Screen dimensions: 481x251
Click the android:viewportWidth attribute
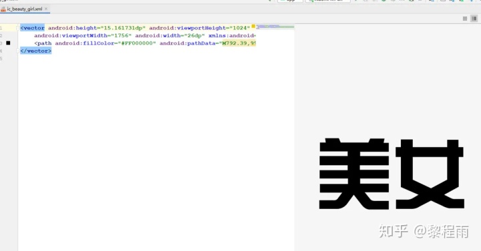tap(71, 35)
